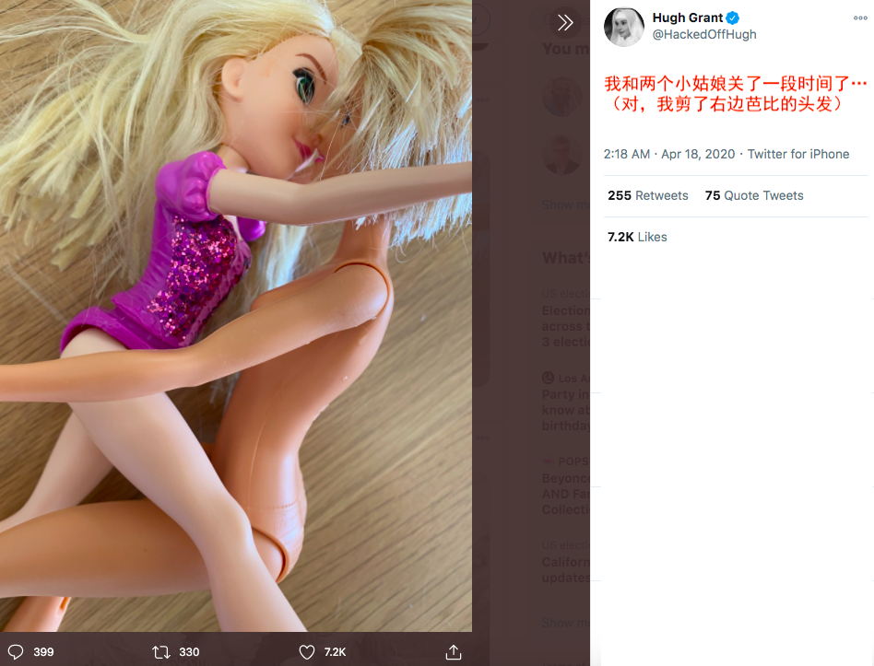Toggle the heart like icon under photo

coord(307,652)
